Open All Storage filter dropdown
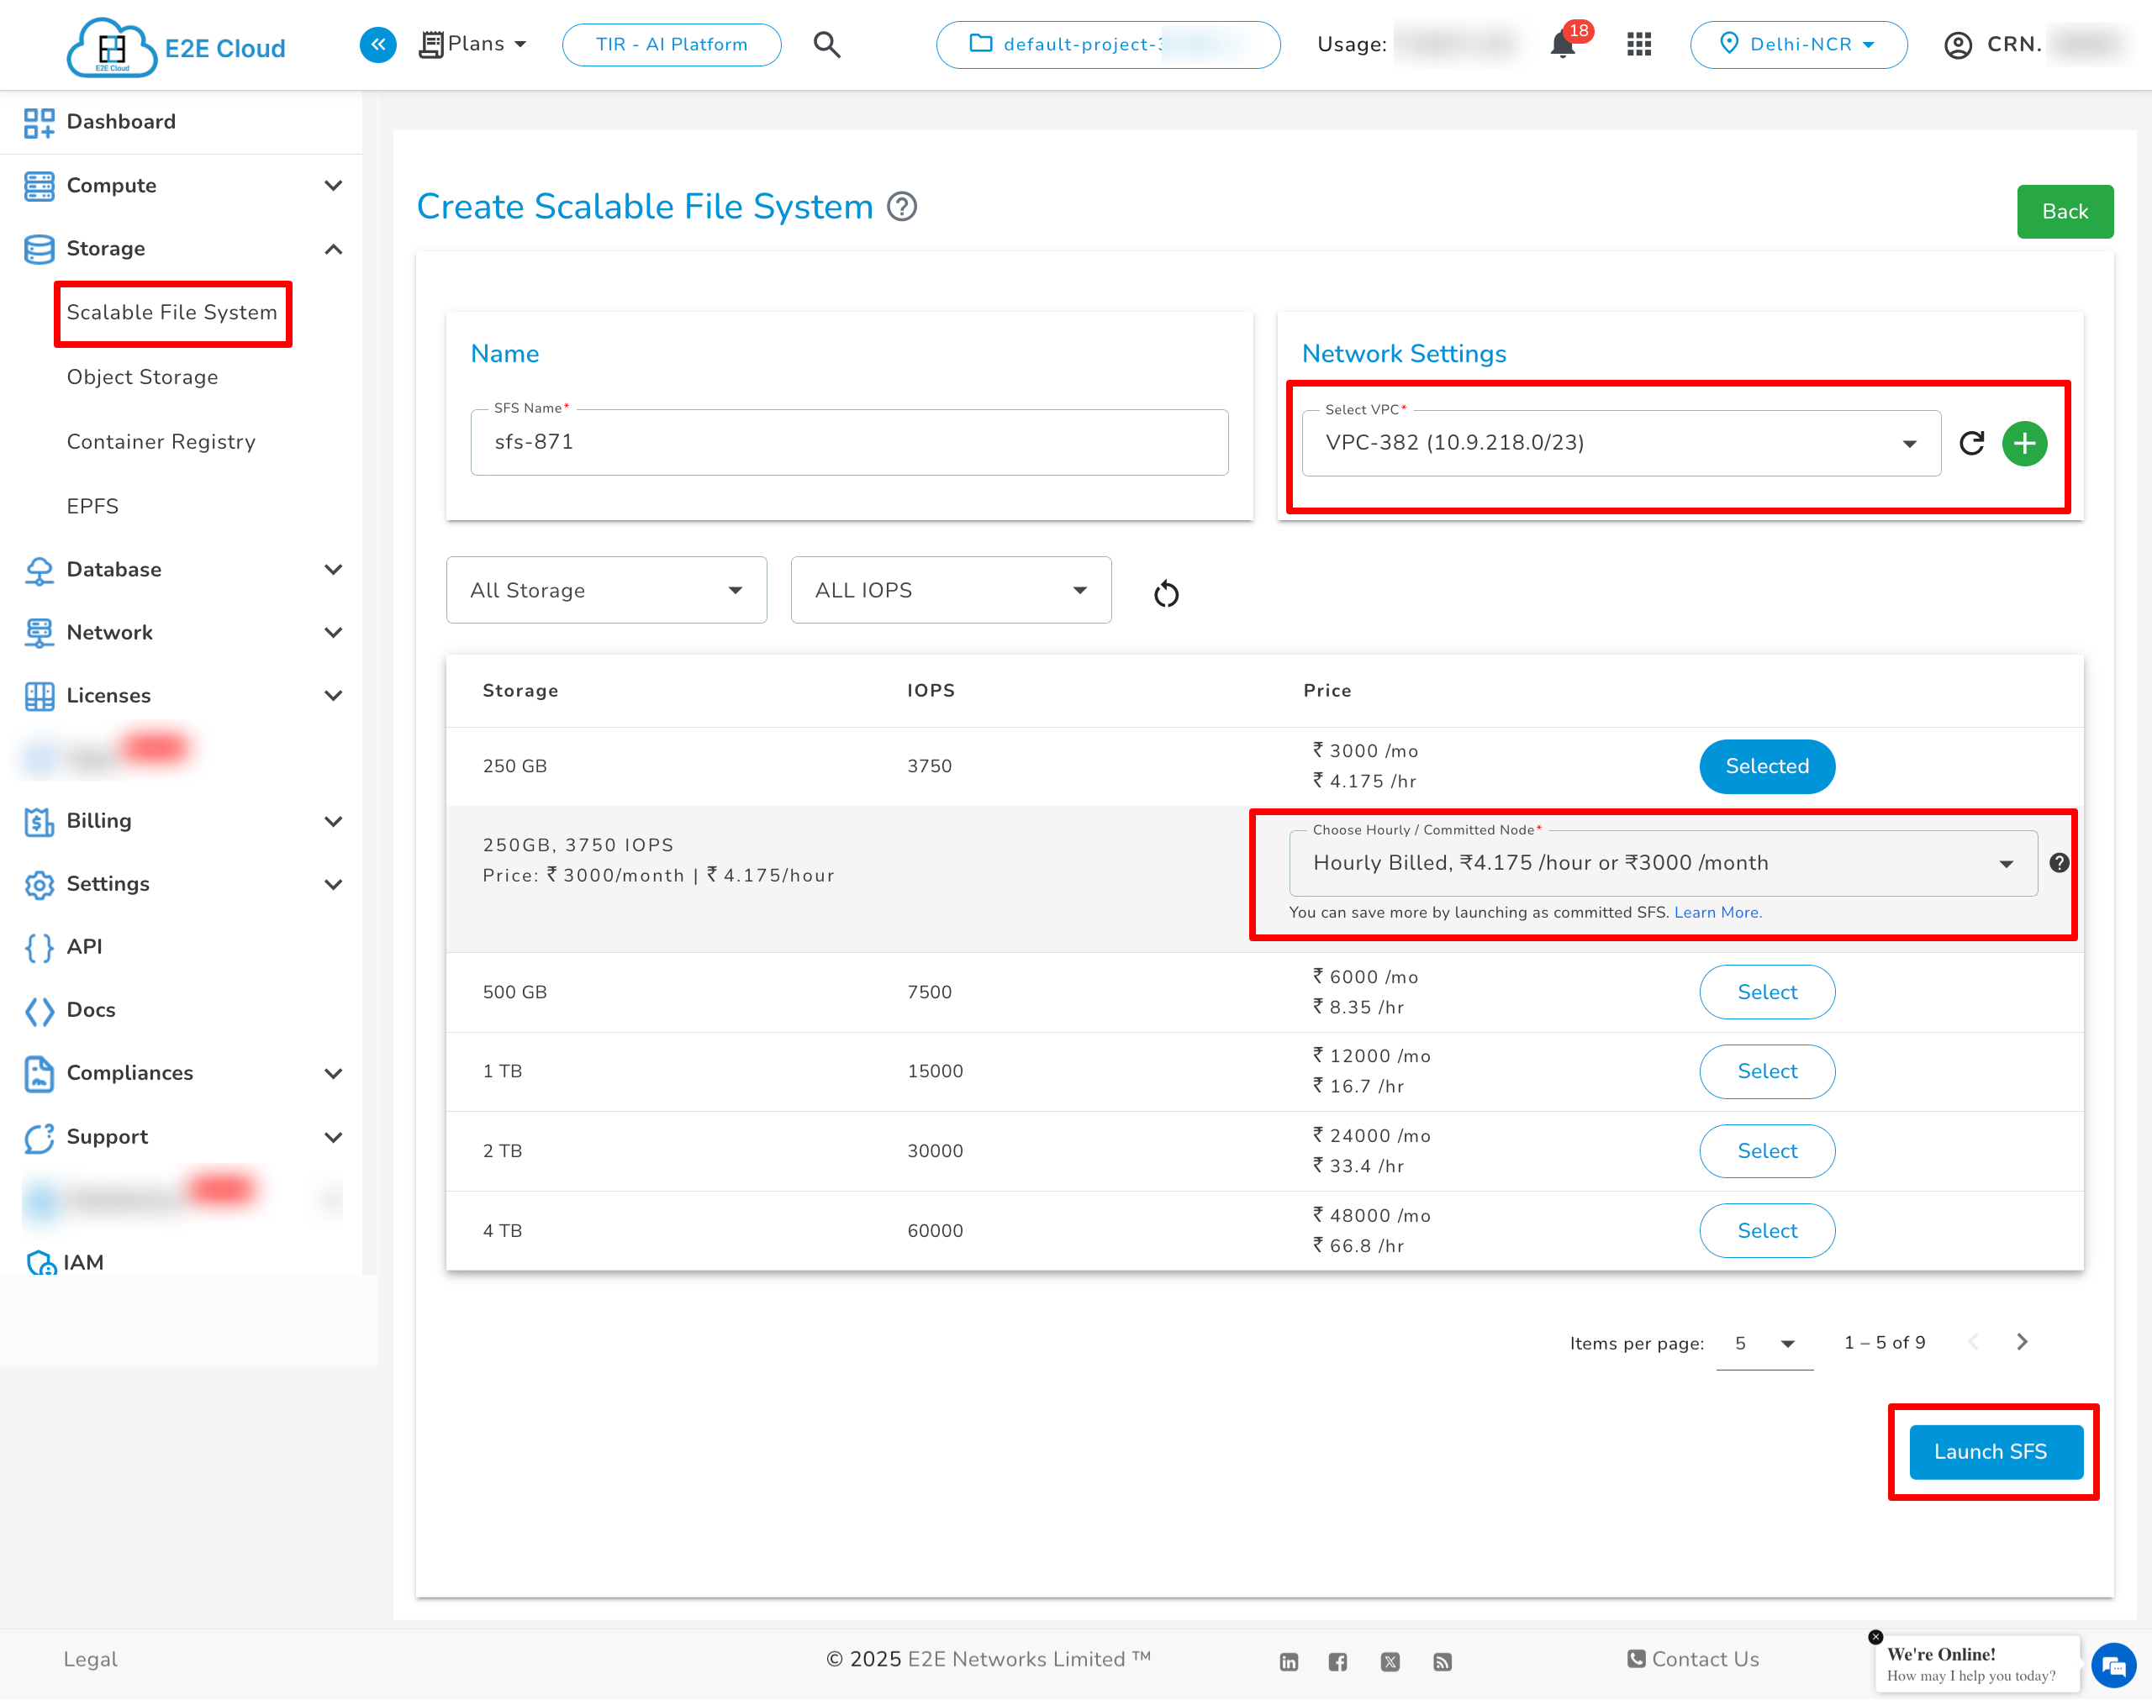2152x1700 pixels. (606, 590)
